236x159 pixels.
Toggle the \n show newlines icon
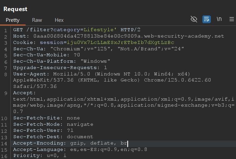tap(219, 19)
